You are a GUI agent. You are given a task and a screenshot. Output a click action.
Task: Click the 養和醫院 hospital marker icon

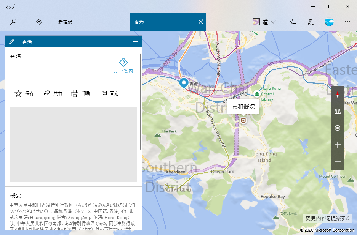[x=243, y=120]
